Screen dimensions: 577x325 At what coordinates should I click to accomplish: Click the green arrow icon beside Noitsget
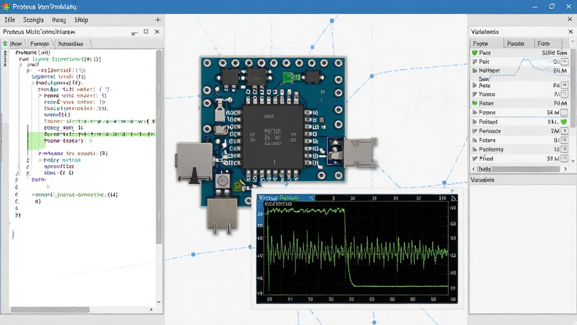tap(474, 71)
